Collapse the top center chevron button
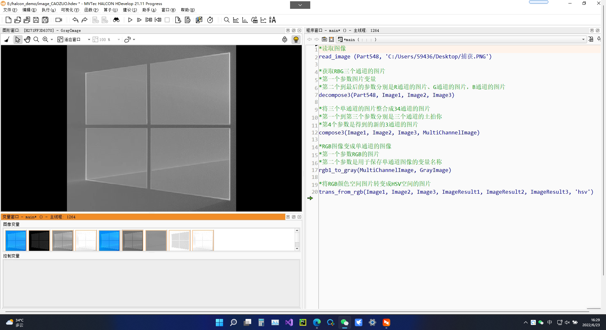 coord(300,5)
